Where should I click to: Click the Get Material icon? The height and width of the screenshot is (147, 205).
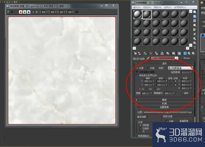(135, 53)
